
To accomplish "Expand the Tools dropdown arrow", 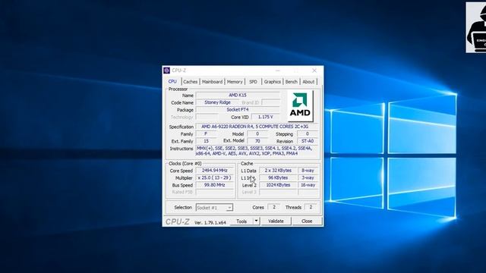I will tap(257, 221).
